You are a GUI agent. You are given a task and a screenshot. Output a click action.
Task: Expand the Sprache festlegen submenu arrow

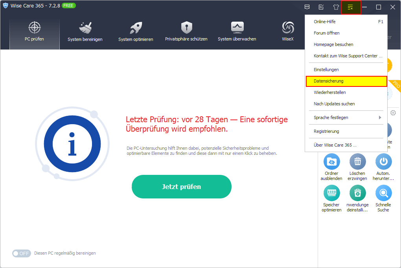pos(380,117)
